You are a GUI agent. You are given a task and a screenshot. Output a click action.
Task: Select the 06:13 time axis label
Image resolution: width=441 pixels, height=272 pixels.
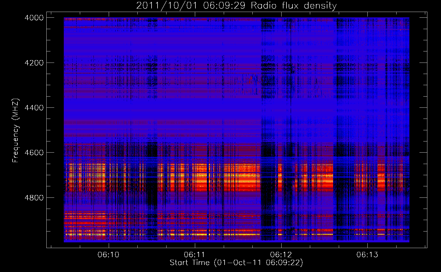pyautogui.click(x=367, y=255)
